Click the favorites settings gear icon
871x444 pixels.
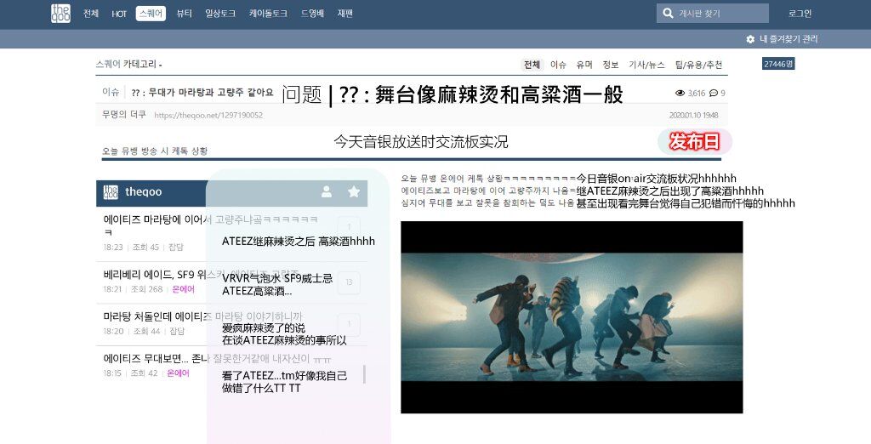pyautogui.click(x=750, y=39)
